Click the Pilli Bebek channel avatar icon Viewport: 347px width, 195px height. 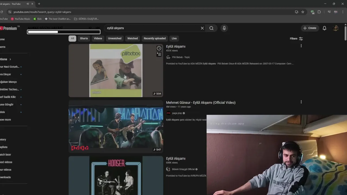(x=168, y=57)
